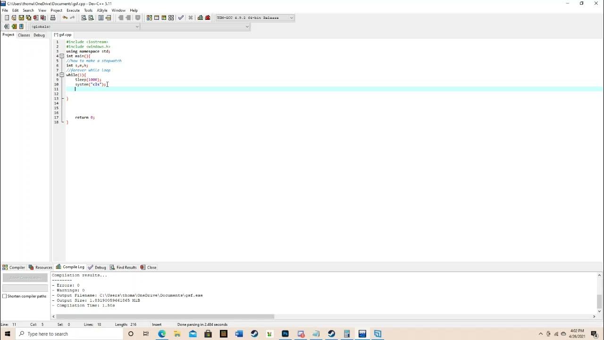
Task: Undo the last edit via toolbar
Action: click(x=65, y=18)
